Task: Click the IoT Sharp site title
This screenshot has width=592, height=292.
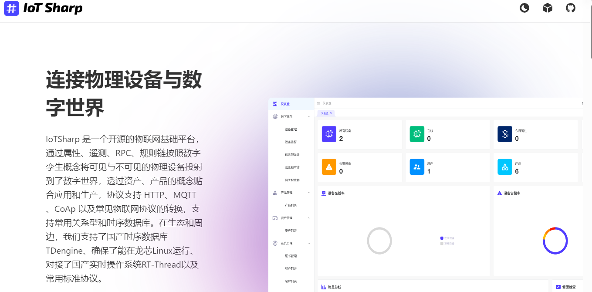Action: point(53,8)
